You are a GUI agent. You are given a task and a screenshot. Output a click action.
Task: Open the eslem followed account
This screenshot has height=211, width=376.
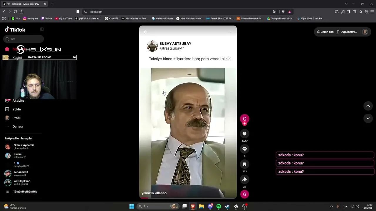click(x=17, y=156)
